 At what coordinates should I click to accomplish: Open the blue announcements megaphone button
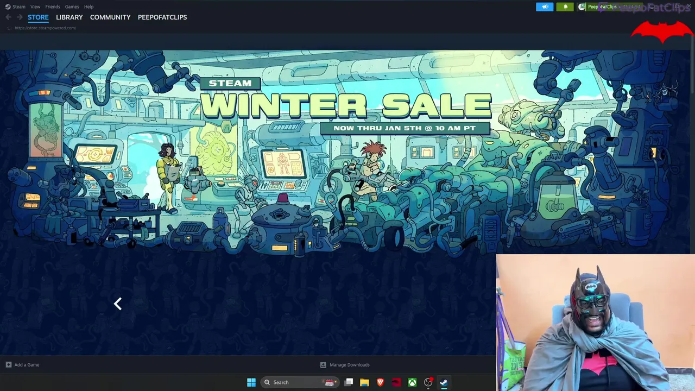pyautogui.click(x=545, y=7)
